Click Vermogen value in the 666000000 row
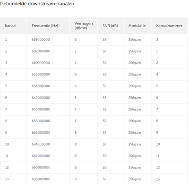Image resolution: width=189 pixels, height=184 pixels. [x=76, y=132]
